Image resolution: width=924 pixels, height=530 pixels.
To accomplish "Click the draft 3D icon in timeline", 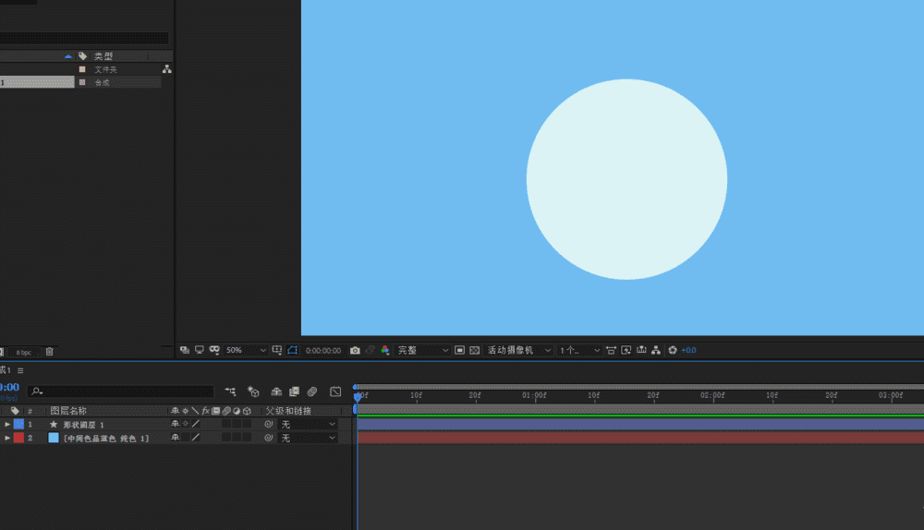I will (x=254, y=391).
